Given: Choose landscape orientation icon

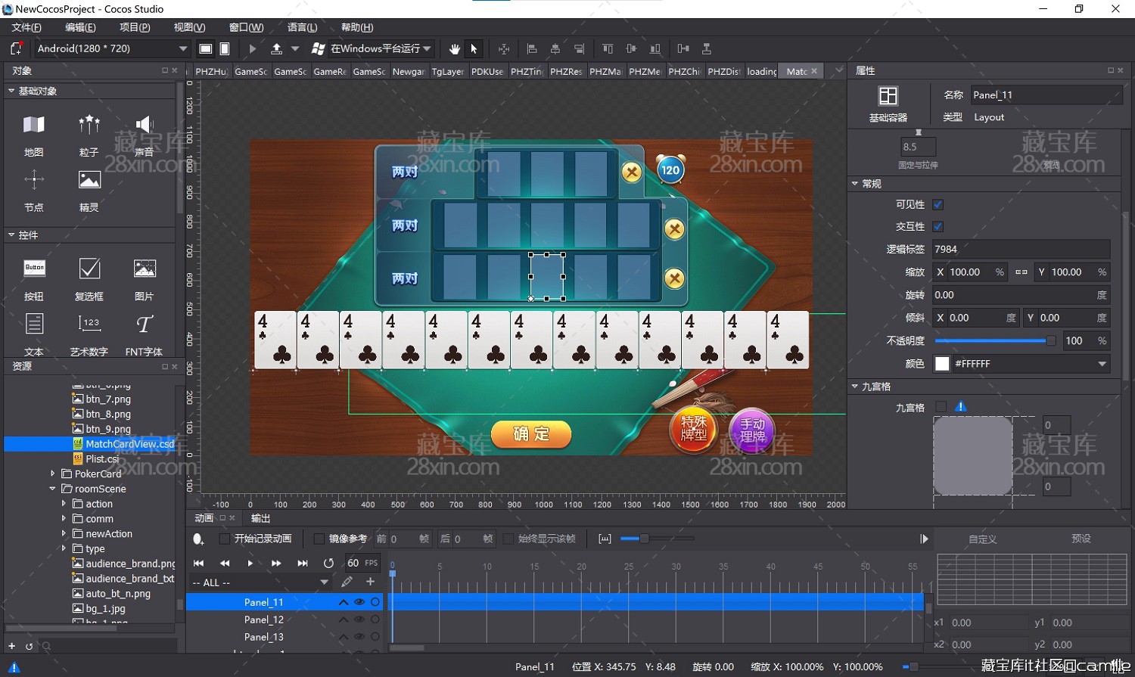Looking at the screenshot, I should (x=205, y=48).
